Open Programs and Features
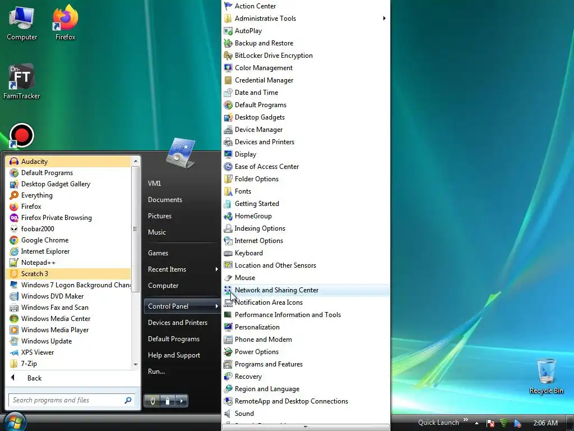The width and height of the screenshot is (574, 431). (x=305, y=364)
